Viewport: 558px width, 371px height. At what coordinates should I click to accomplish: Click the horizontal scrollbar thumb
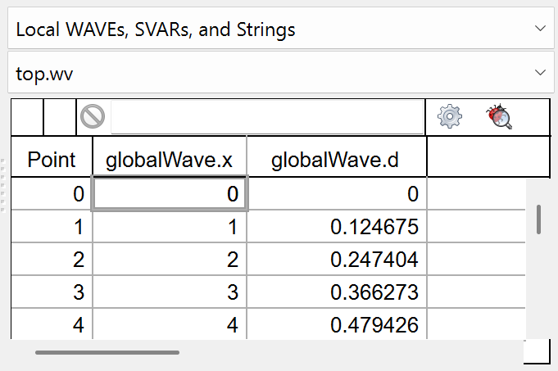point(107,353)
